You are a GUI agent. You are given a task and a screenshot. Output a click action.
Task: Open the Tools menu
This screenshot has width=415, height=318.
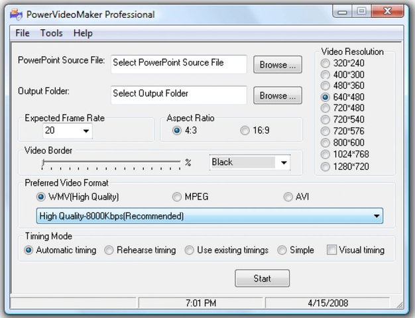(51, 33)
